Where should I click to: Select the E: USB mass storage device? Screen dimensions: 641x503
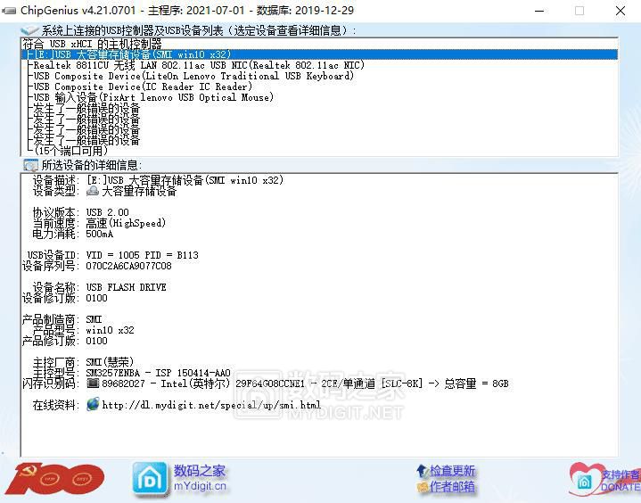[129, 54]
